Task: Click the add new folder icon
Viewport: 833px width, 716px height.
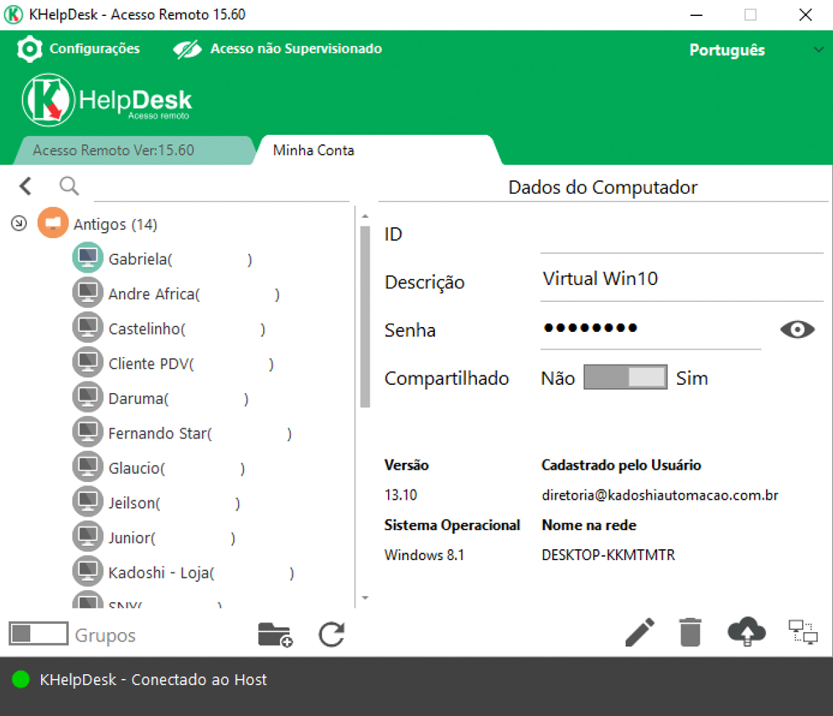Action: [x=275, y=635]
